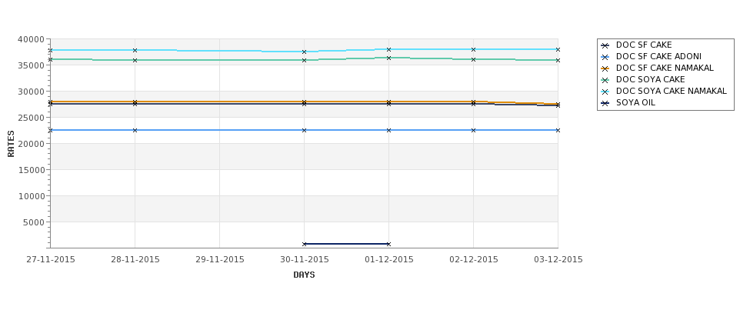Select DOC SOYA CAKE NAMAKAL legend label
The height and width of the screenshot is (330, 750).
671,91
